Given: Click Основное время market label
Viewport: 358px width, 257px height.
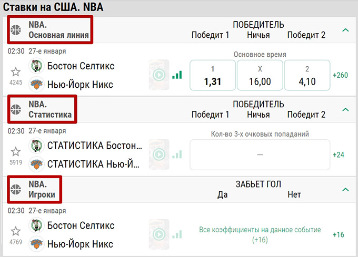Looking at the screenshot, I should [x=260, y=55].
